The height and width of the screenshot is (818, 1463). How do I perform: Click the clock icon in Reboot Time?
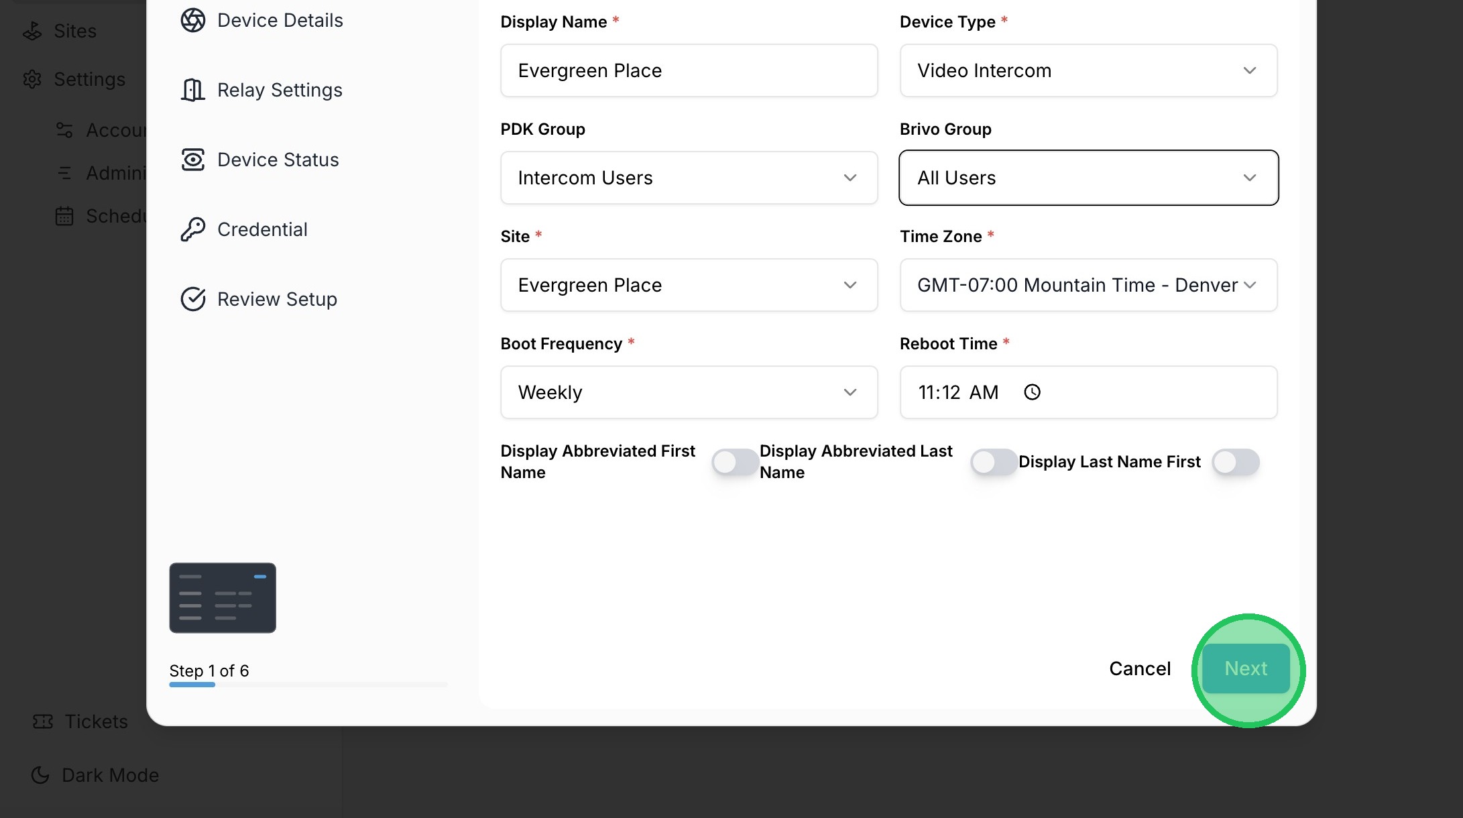point(1032,392)
